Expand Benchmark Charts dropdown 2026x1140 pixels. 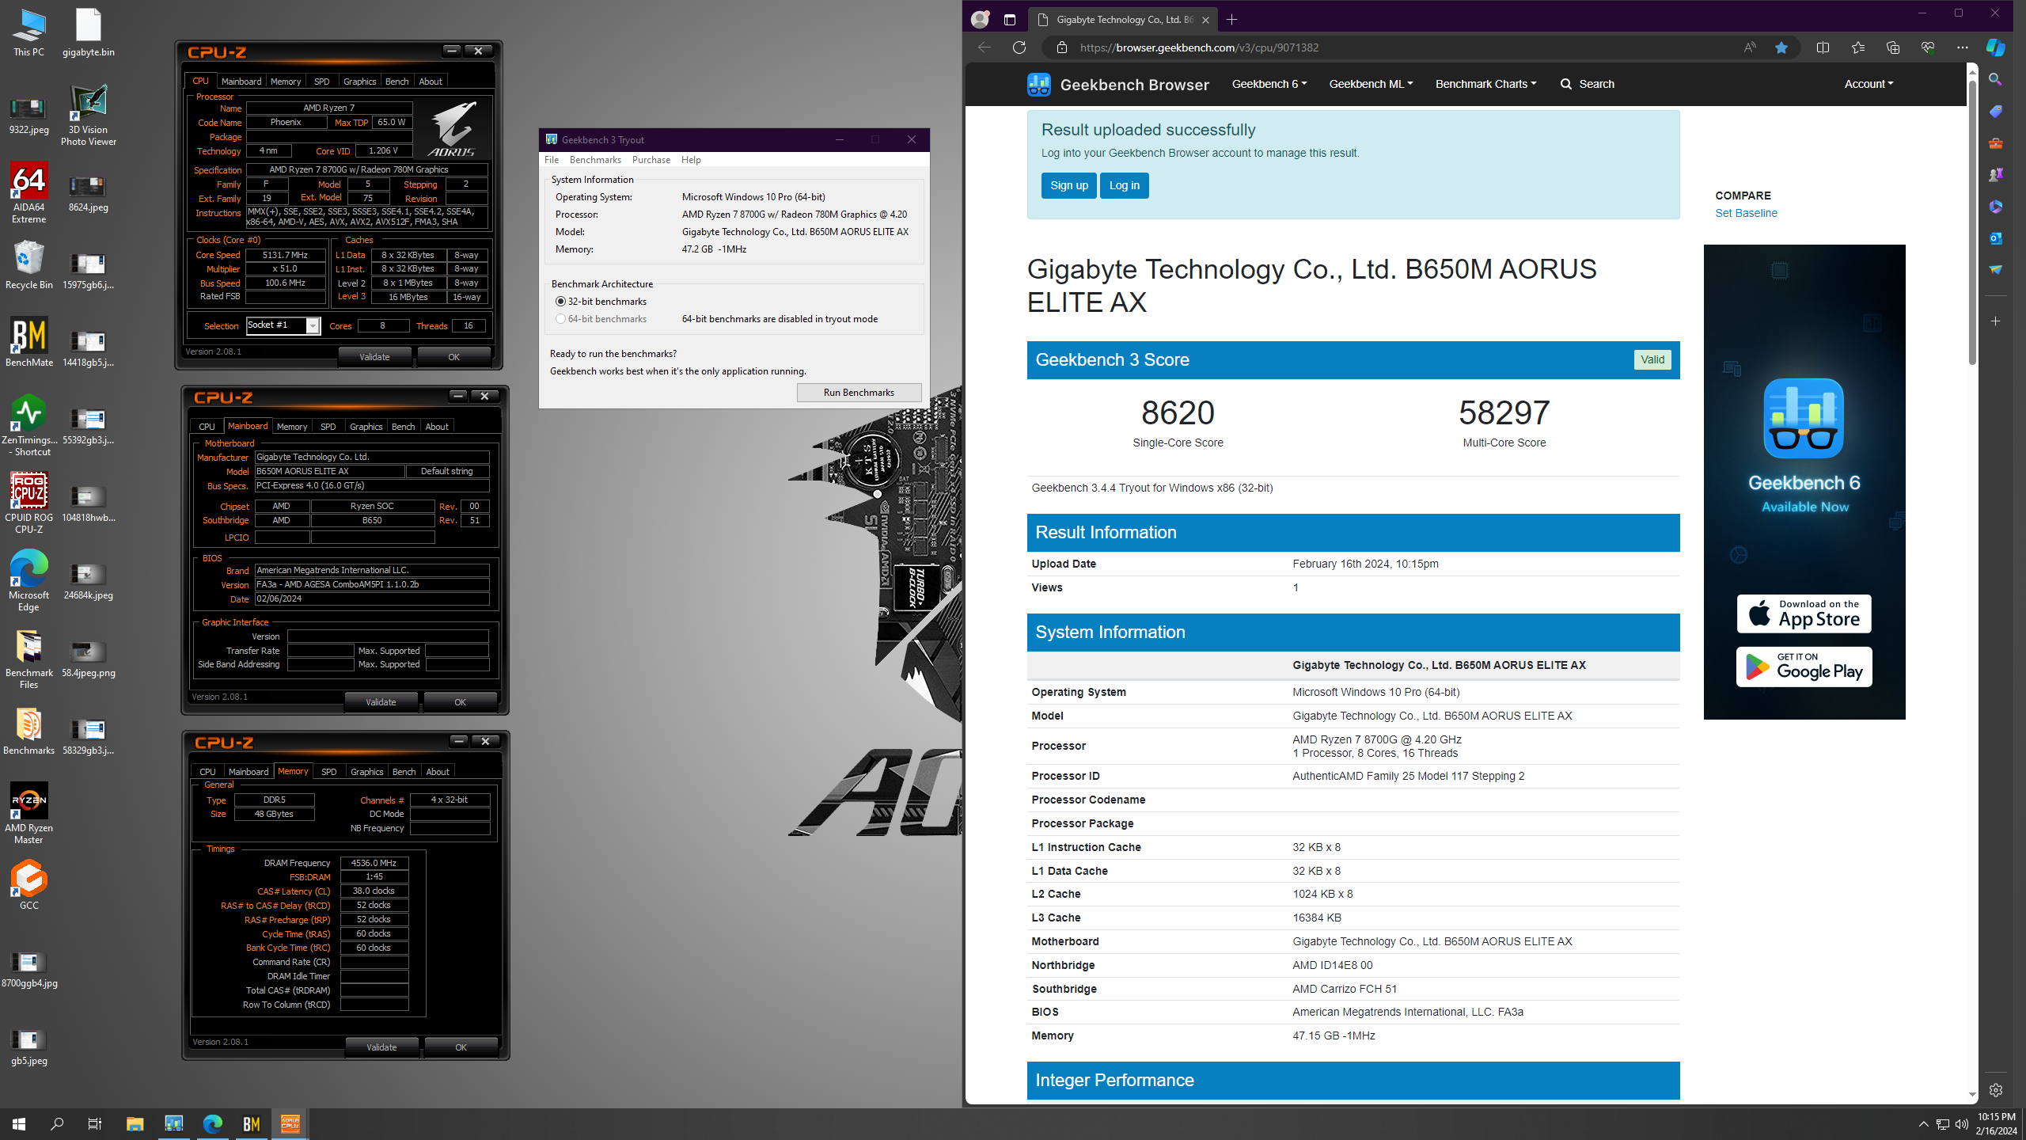tap(1485, 84)
